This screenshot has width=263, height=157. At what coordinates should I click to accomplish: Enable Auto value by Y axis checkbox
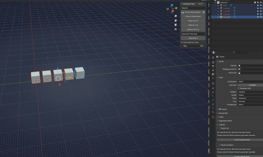point(182,42)
